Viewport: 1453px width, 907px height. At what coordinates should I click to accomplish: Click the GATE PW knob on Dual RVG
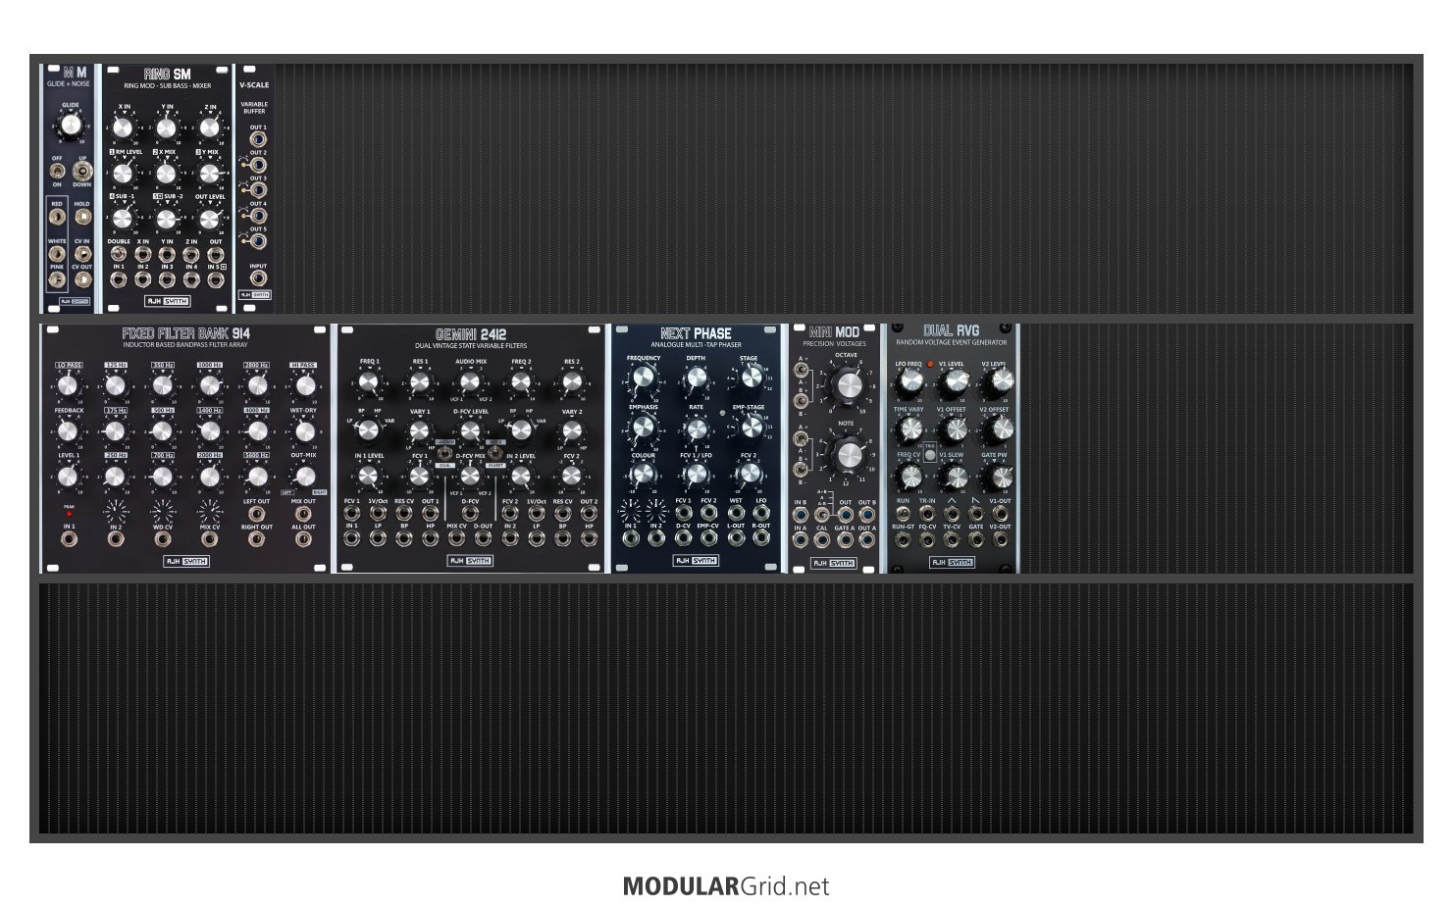1000,477
